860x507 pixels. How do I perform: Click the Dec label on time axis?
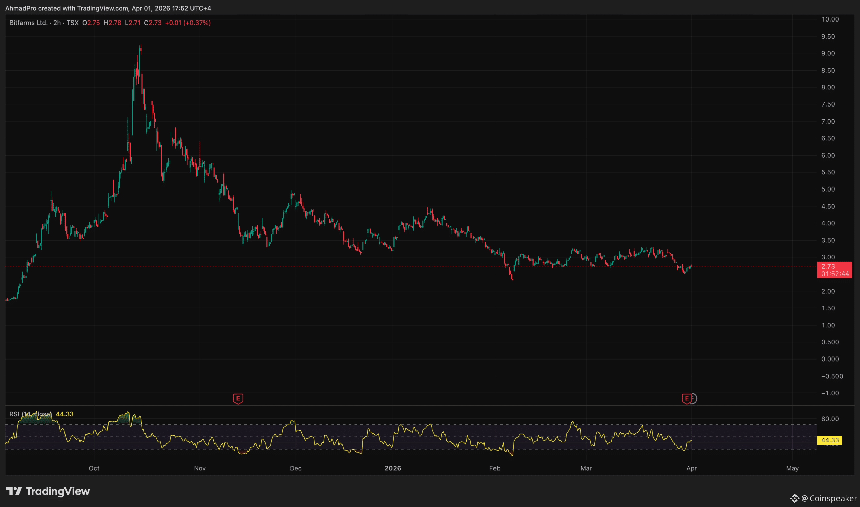[295, 468]
